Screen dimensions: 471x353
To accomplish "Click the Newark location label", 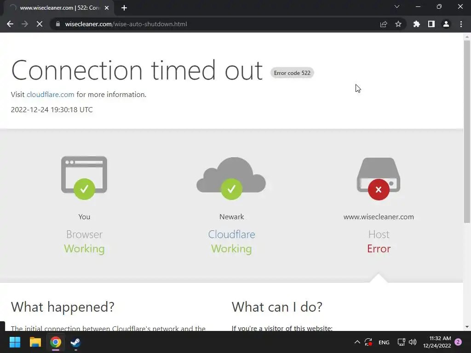I will [x=232, y=217].
